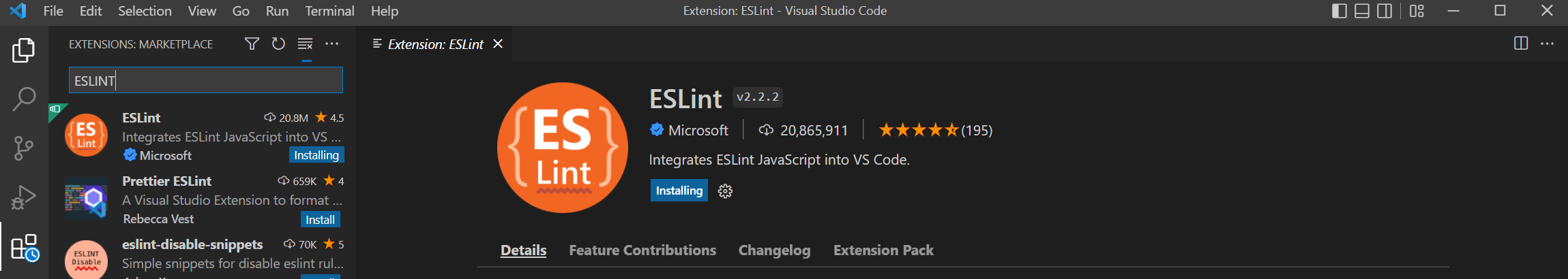This screenshot has height=279, width=1568.
Task: Open the Explorer view in activity bar
Action: coord(24,50)
